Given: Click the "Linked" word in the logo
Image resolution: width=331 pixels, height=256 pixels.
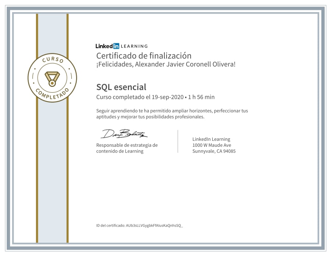Looking at the screenshot, I should (104, 46).
